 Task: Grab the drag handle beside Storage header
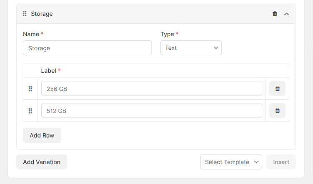pyautogui.click(x=25, y=14)
